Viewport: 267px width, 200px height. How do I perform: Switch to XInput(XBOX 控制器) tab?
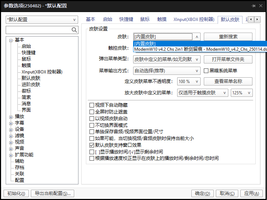[x=194, y=20]
